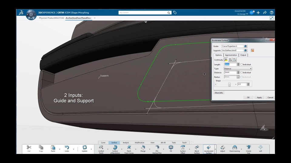The image size is (291, 163).
Task: Open the 3DEXPERIENCE compass
Action: click(31, 14)
